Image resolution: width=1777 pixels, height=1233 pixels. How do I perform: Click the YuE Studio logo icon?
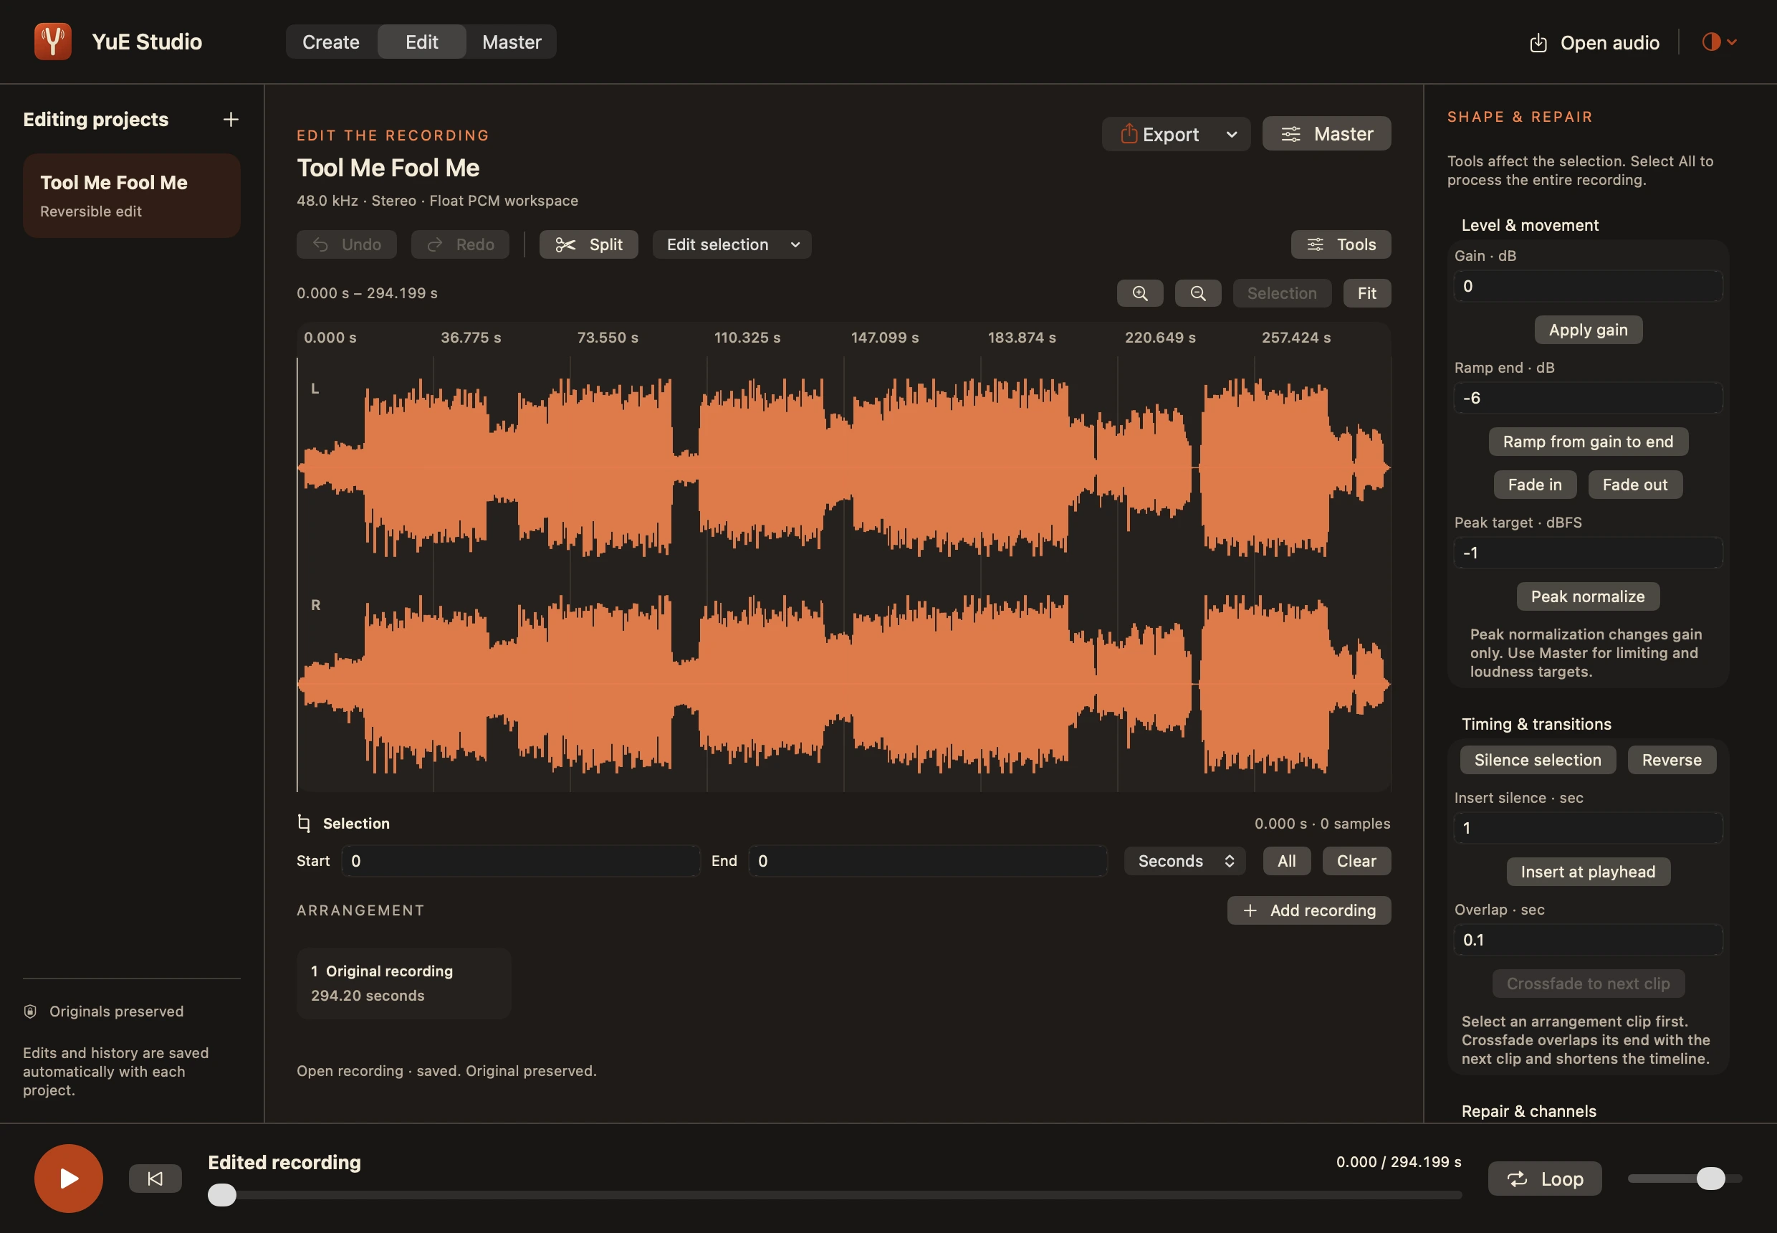52,42
